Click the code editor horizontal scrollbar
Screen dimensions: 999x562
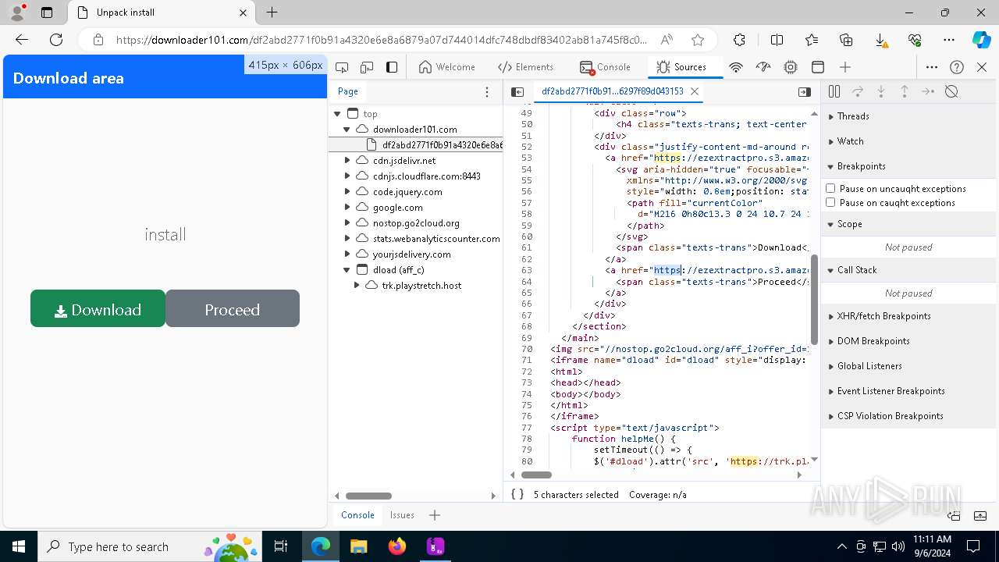(536, 475)
